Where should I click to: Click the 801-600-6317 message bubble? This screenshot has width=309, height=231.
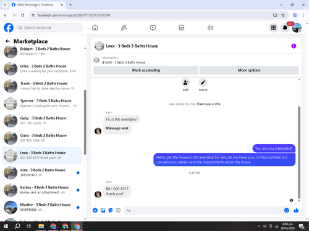[117, 191]
